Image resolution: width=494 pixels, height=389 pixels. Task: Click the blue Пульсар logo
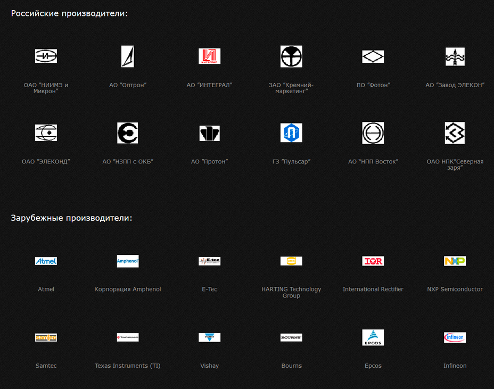pos(291,133)
